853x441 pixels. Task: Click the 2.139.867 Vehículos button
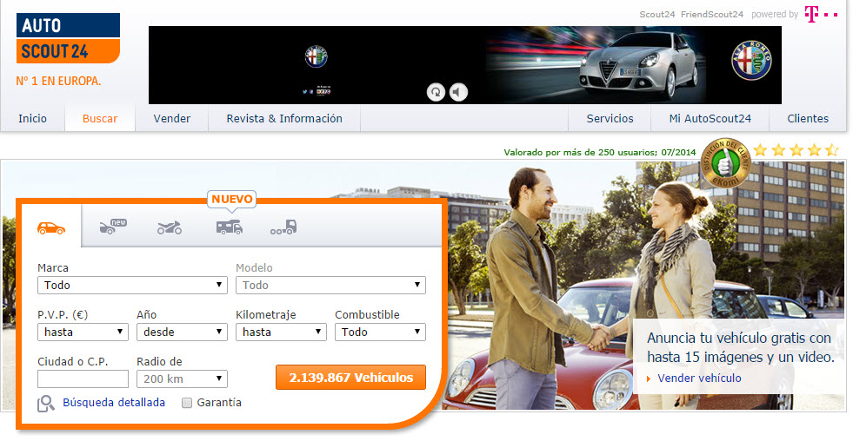(x=351, y=378)
